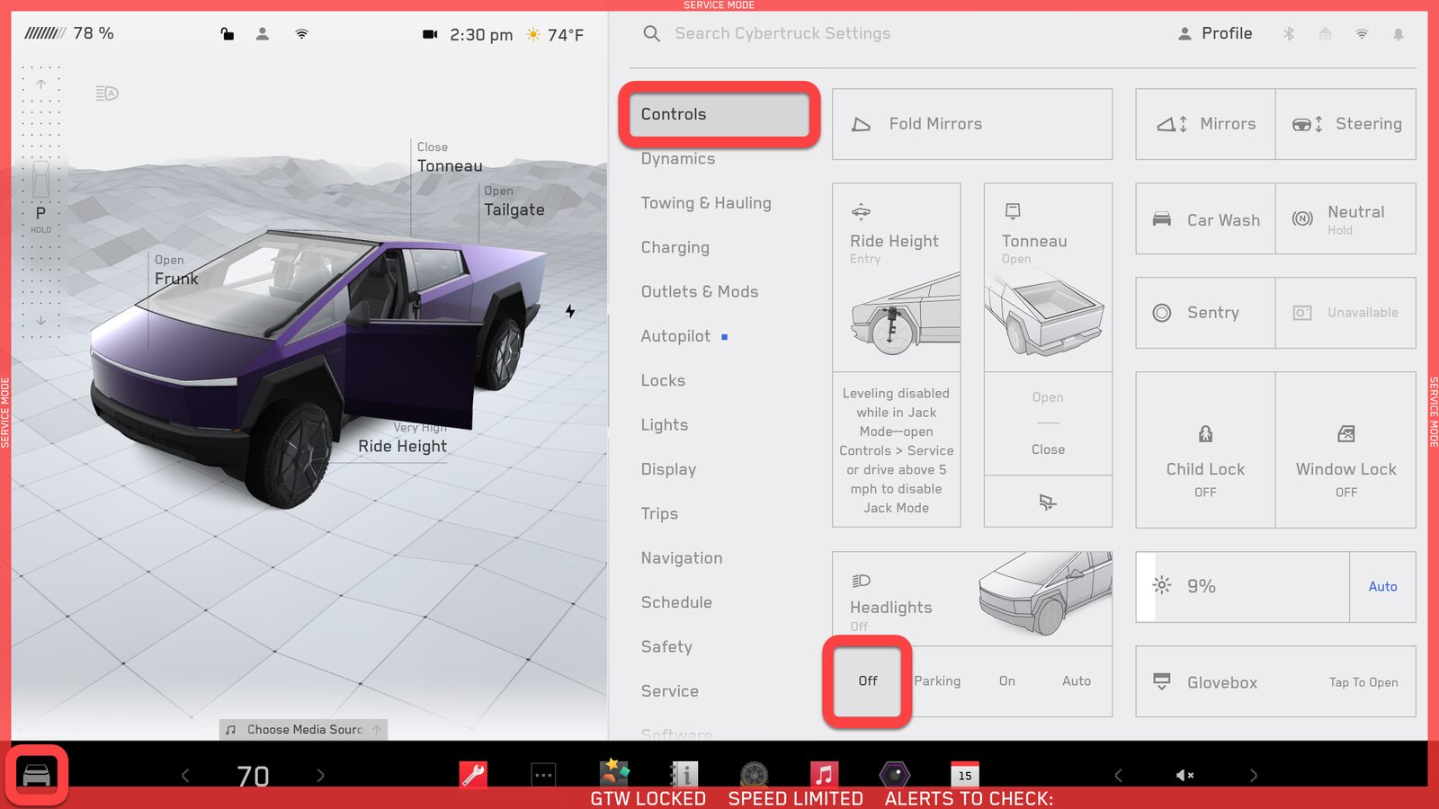Image resolution: width=1439 pixels, height=809 pixels.
Task: Decrease cabin temperature with left arrow
Action: [185, 775]
